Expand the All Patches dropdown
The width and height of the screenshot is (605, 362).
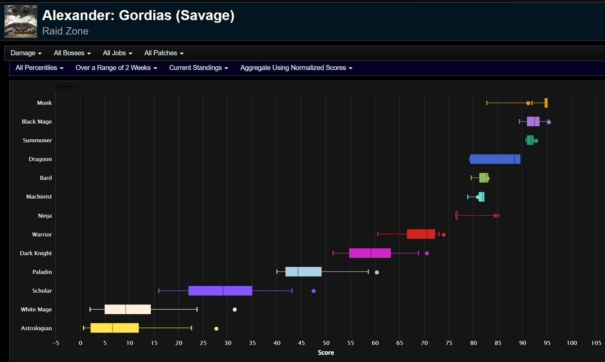(x=164, y=53)
